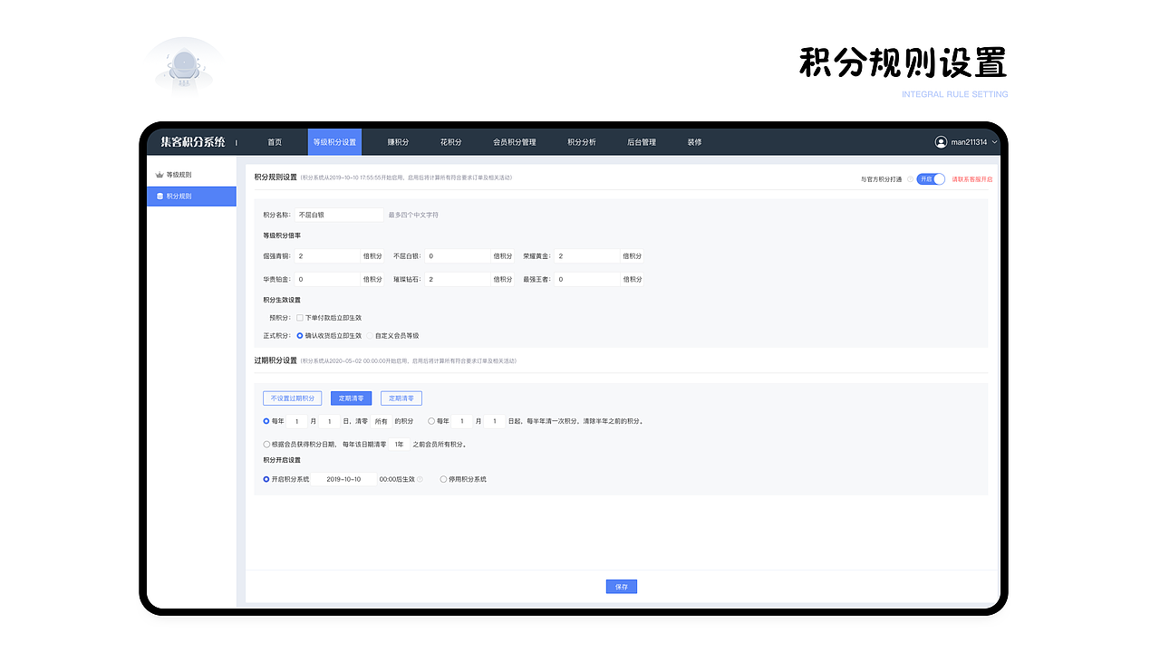Click the 1年 clearing period field

(400, 445)
